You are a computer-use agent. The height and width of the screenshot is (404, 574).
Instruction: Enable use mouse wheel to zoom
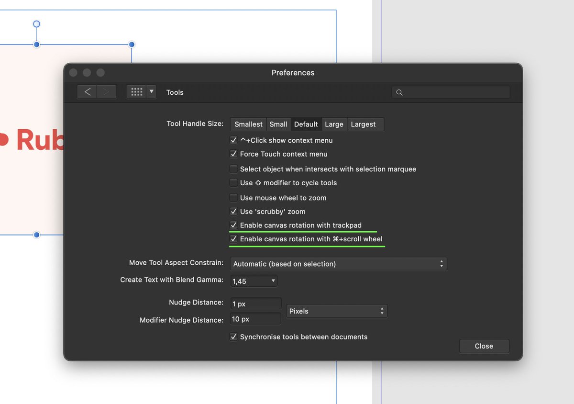click(x=233, y=198)
